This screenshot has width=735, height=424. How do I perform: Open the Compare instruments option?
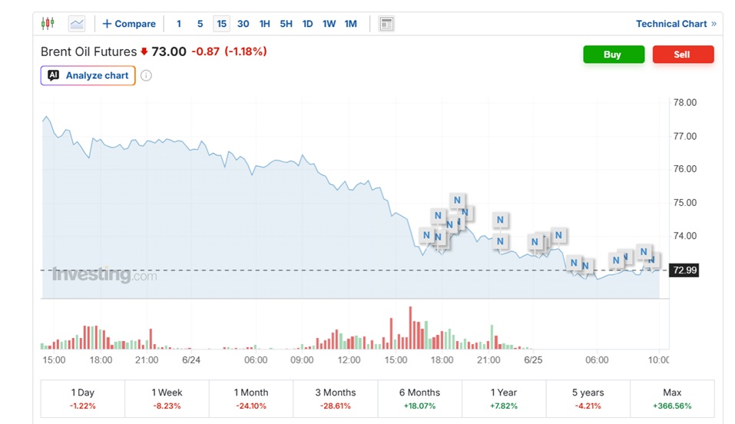click(129, 24)
